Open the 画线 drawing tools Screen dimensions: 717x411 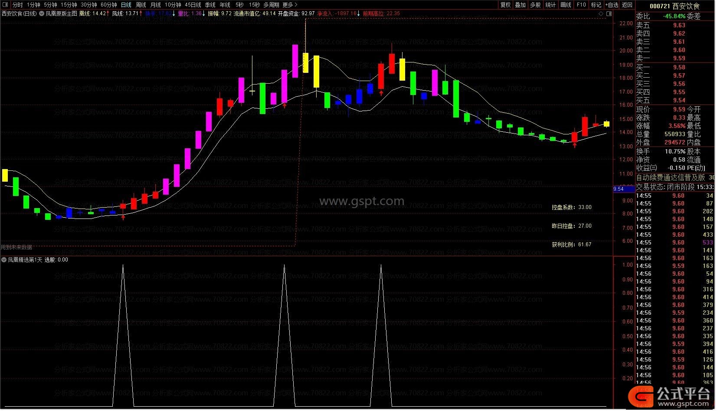(566, 5)
